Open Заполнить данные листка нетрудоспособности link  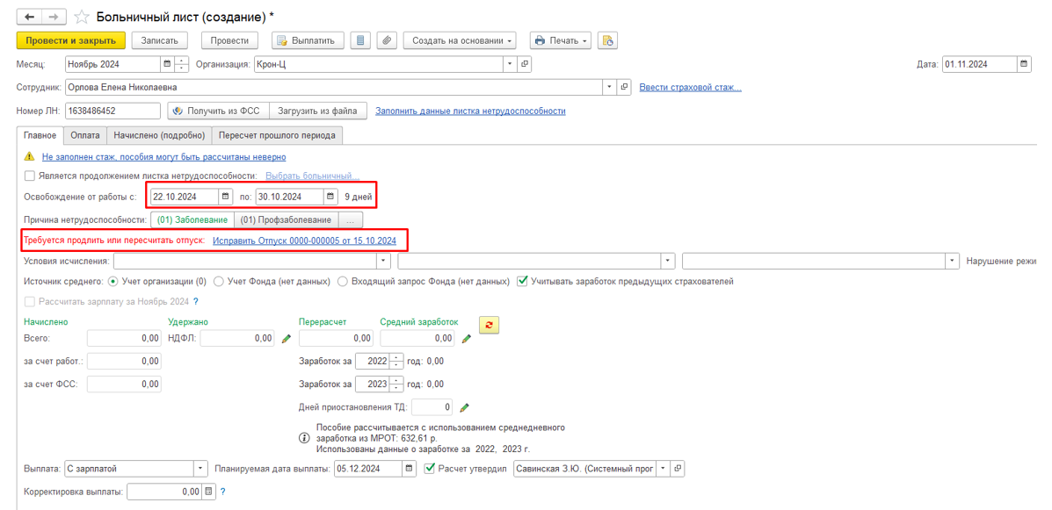pyautogui.click(x=470, y=111)
